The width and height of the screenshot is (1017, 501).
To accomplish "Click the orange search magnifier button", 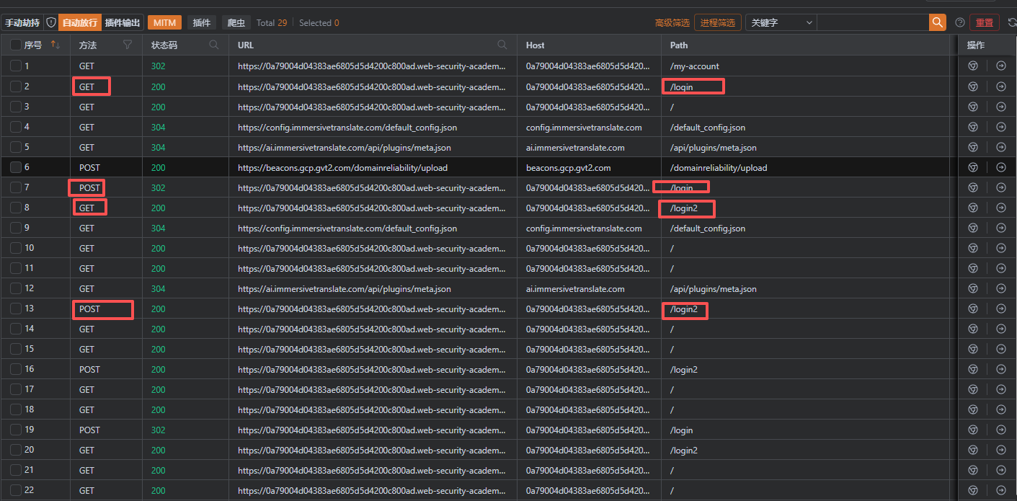I will (937, 22).
